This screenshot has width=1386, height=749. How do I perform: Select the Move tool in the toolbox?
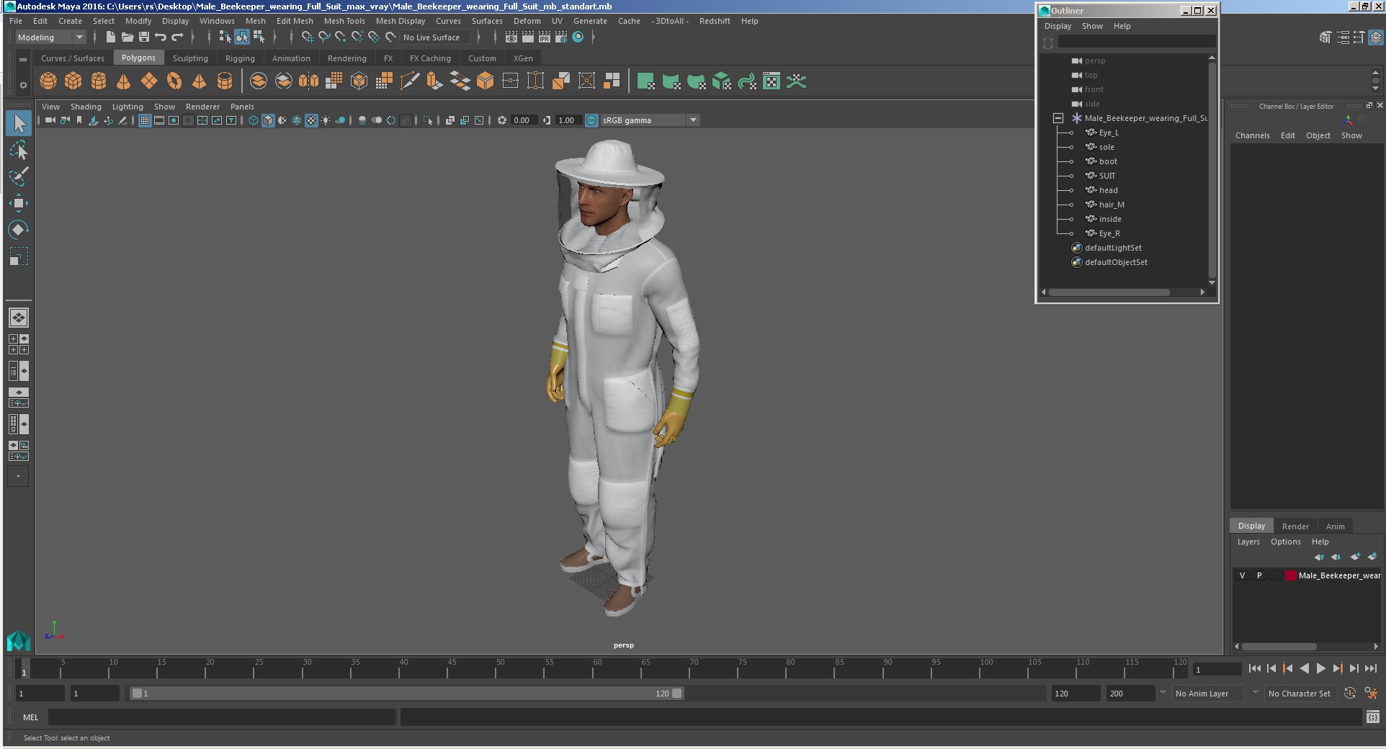tap(19, 203)
